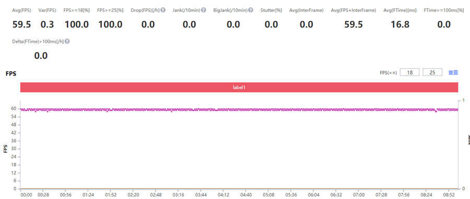Click the Var(FPS) value 0.3
The image size is (470, 199).
click(x=47, y=24)
